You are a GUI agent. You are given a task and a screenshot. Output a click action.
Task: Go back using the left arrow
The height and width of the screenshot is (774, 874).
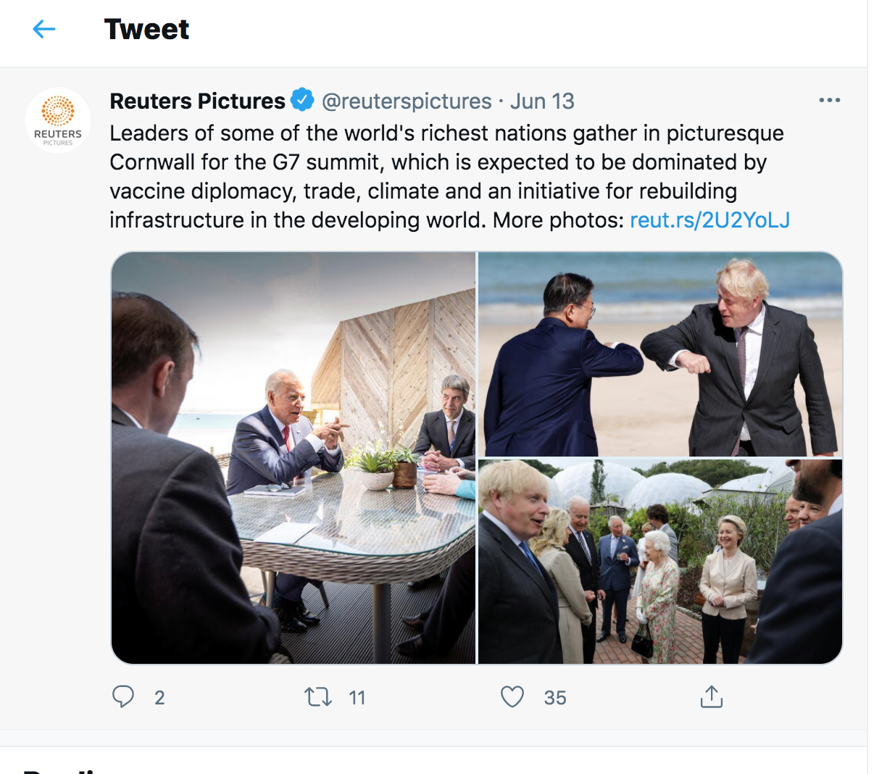point(44,29)
